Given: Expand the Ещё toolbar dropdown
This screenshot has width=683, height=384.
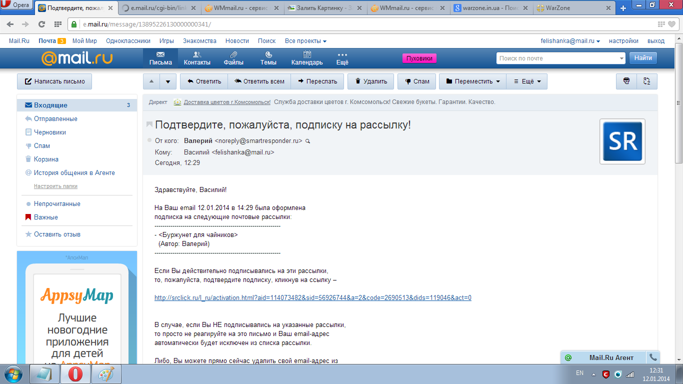Looking at the screenshot, I should click(527, 81).
